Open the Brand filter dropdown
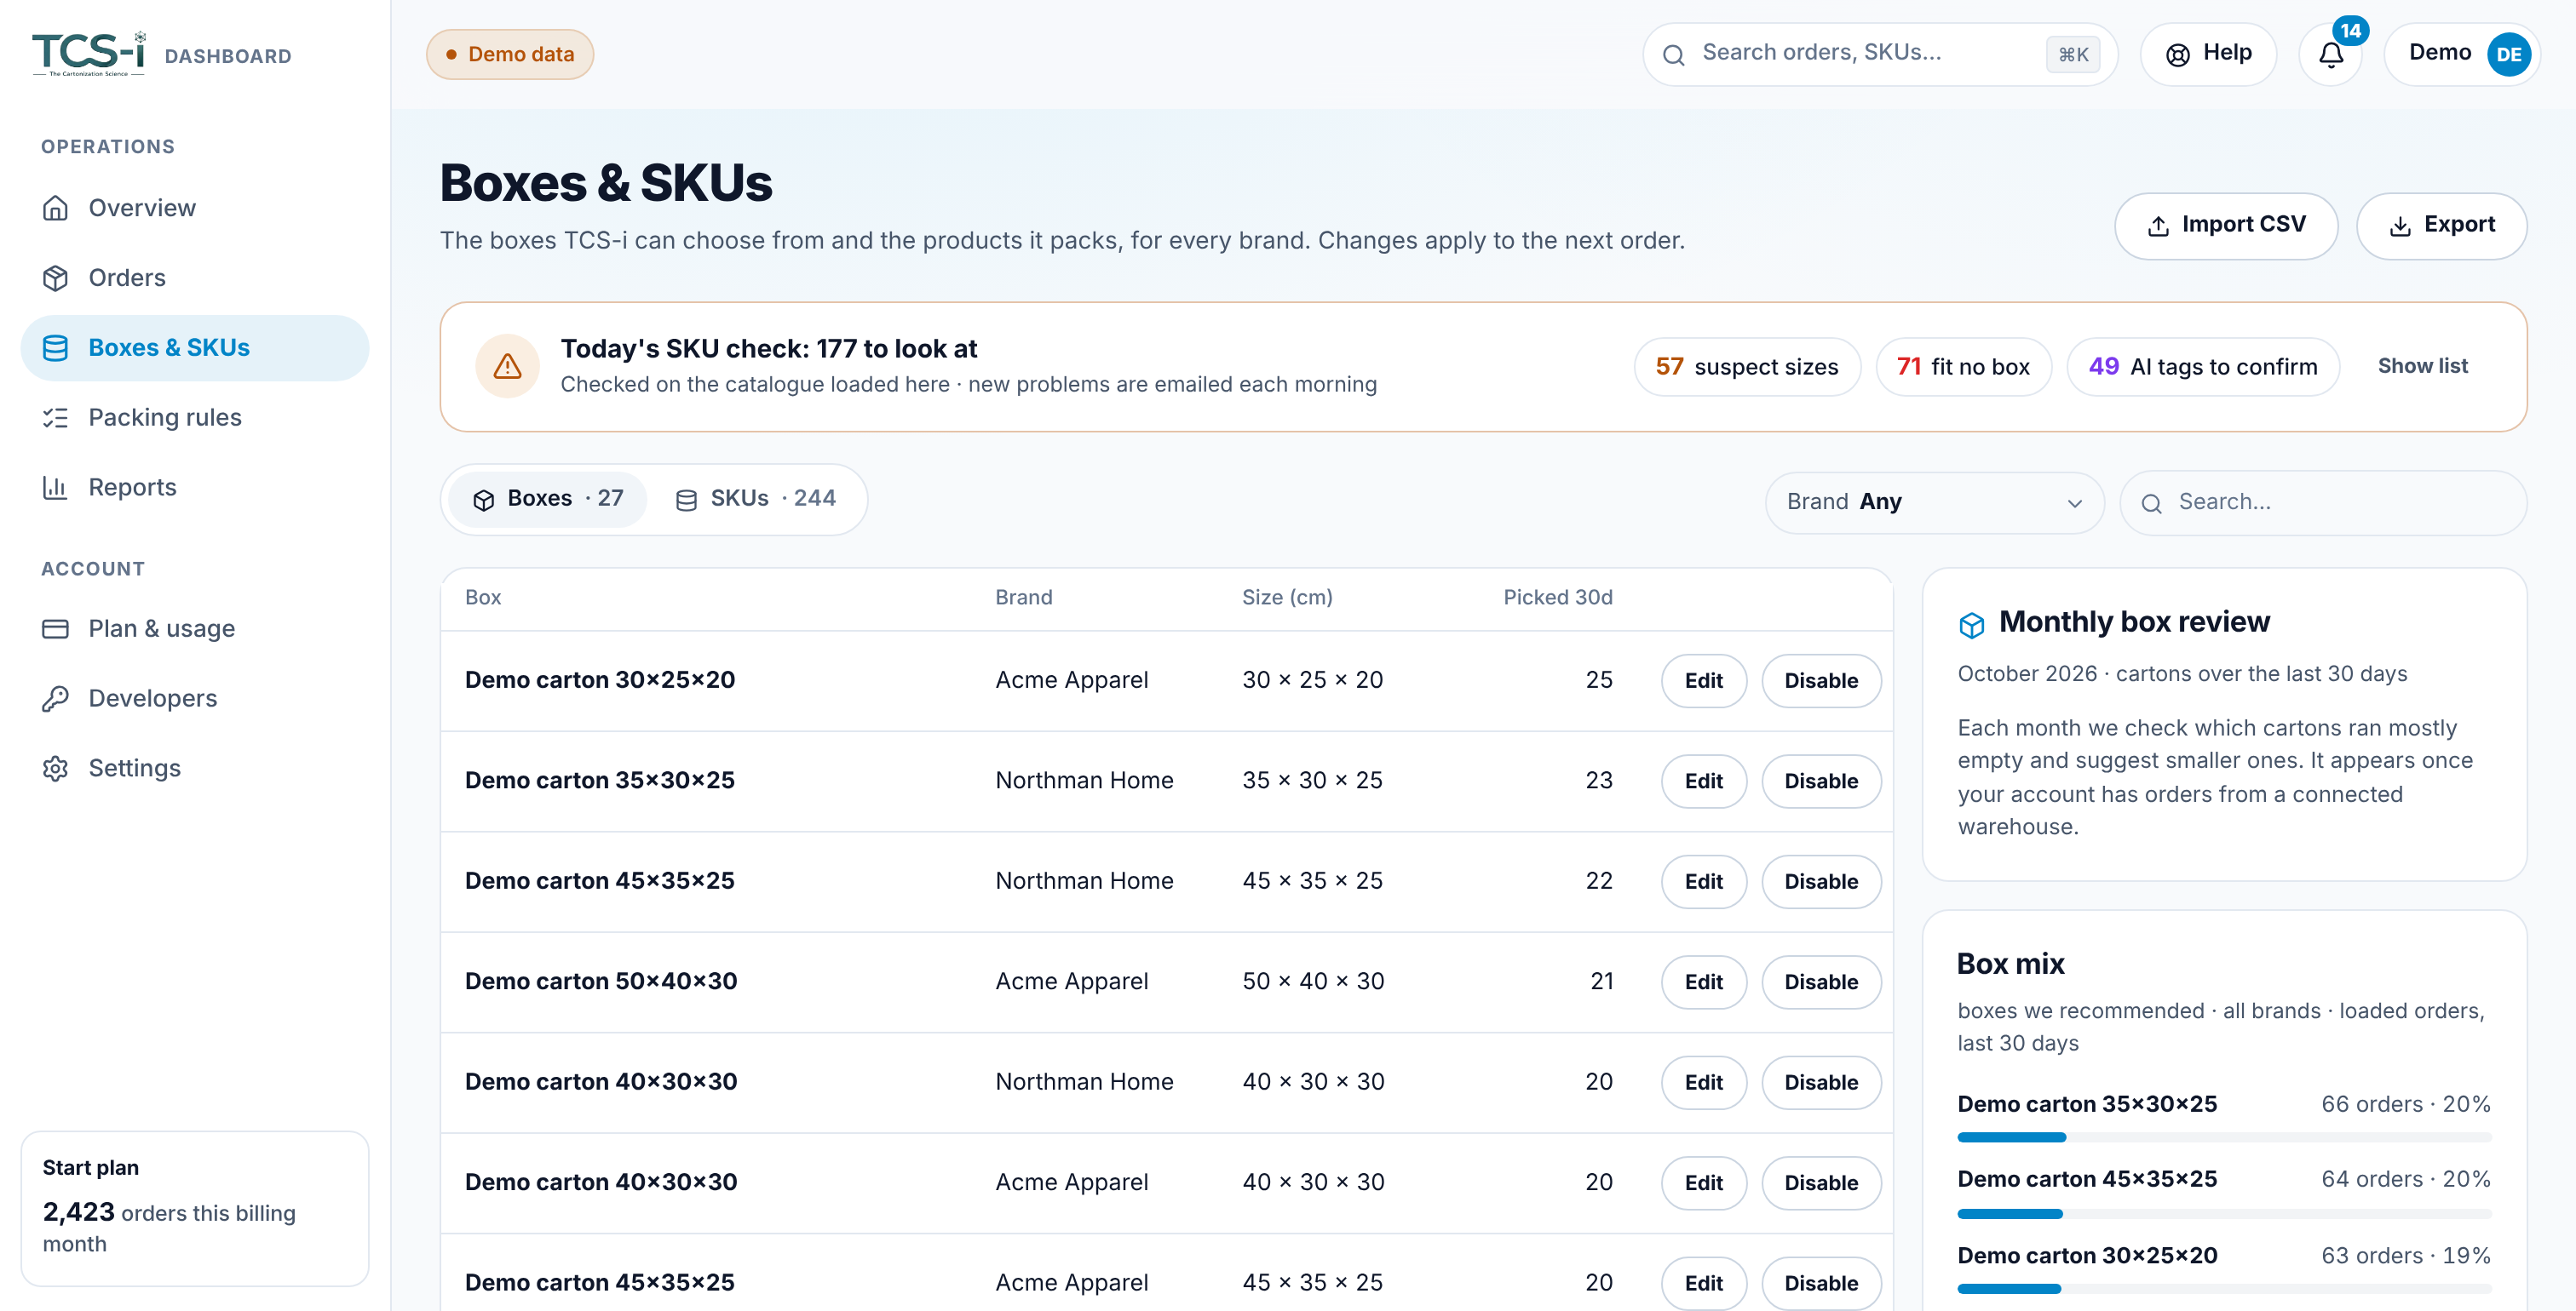 pos(1934,501)
